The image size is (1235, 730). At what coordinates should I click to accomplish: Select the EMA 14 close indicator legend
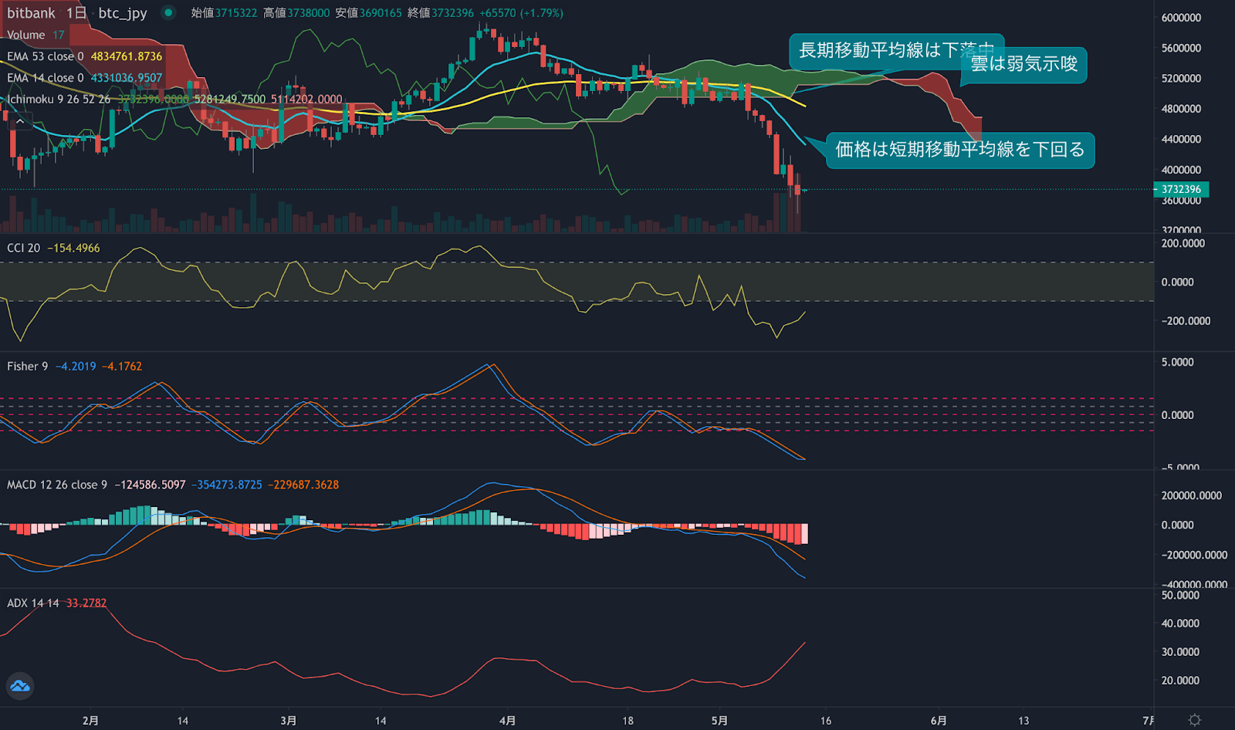point(46,77)
